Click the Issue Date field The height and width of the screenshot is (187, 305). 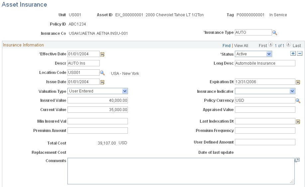click(83, 82)
